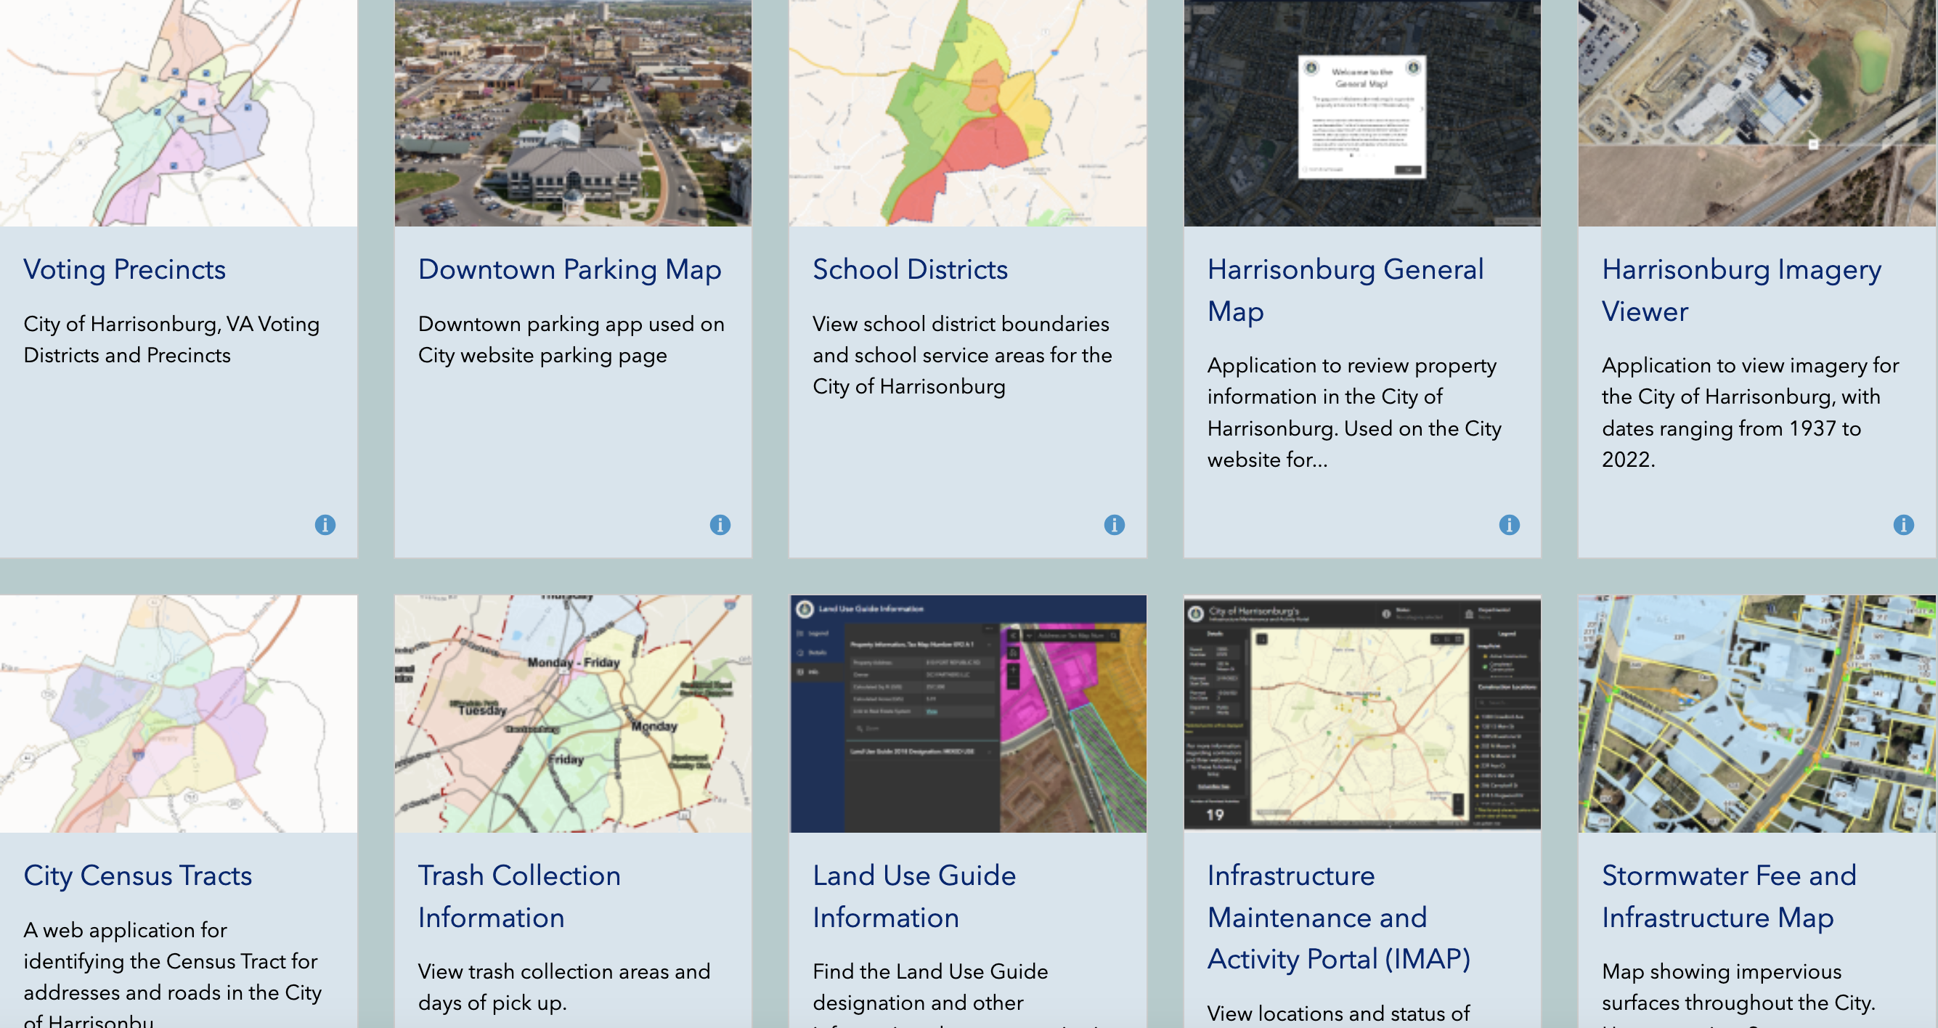1938x1028 pixels.
Task: Click the Land Use Guide app thumbnail
Action: pos(967,714)
